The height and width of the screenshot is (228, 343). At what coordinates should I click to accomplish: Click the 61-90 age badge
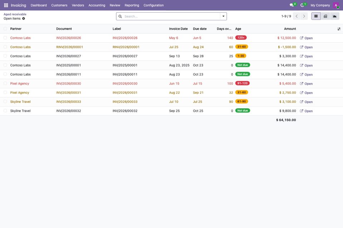coord(241,101)
